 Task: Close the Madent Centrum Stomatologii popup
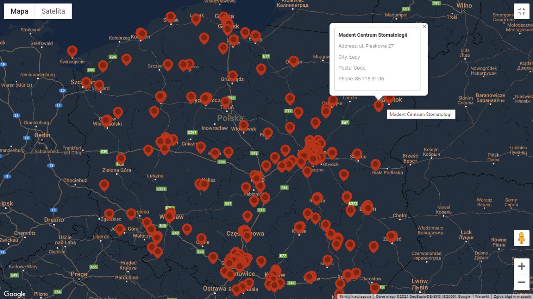[x=424, y=26]
